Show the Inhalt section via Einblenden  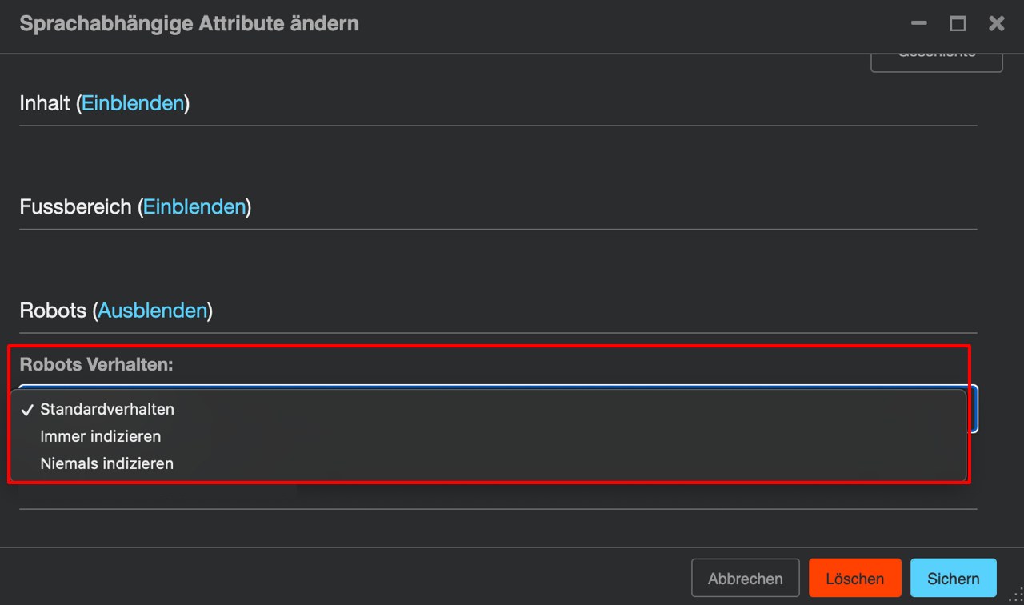(x=133, y=103)
